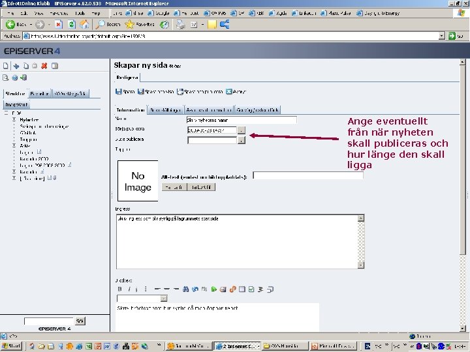This screenshot has height=352, width=470.
Task: Click the Sök button in left panel
Action: (80, 321)
